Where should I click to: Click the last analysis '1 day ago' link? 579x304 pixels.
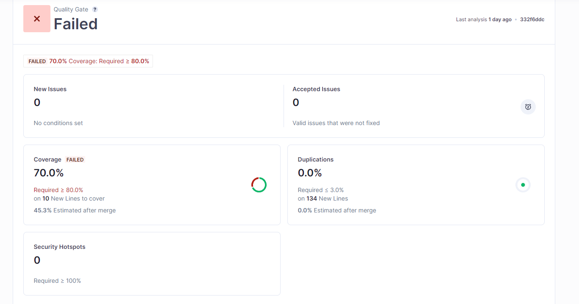[501, 19]
